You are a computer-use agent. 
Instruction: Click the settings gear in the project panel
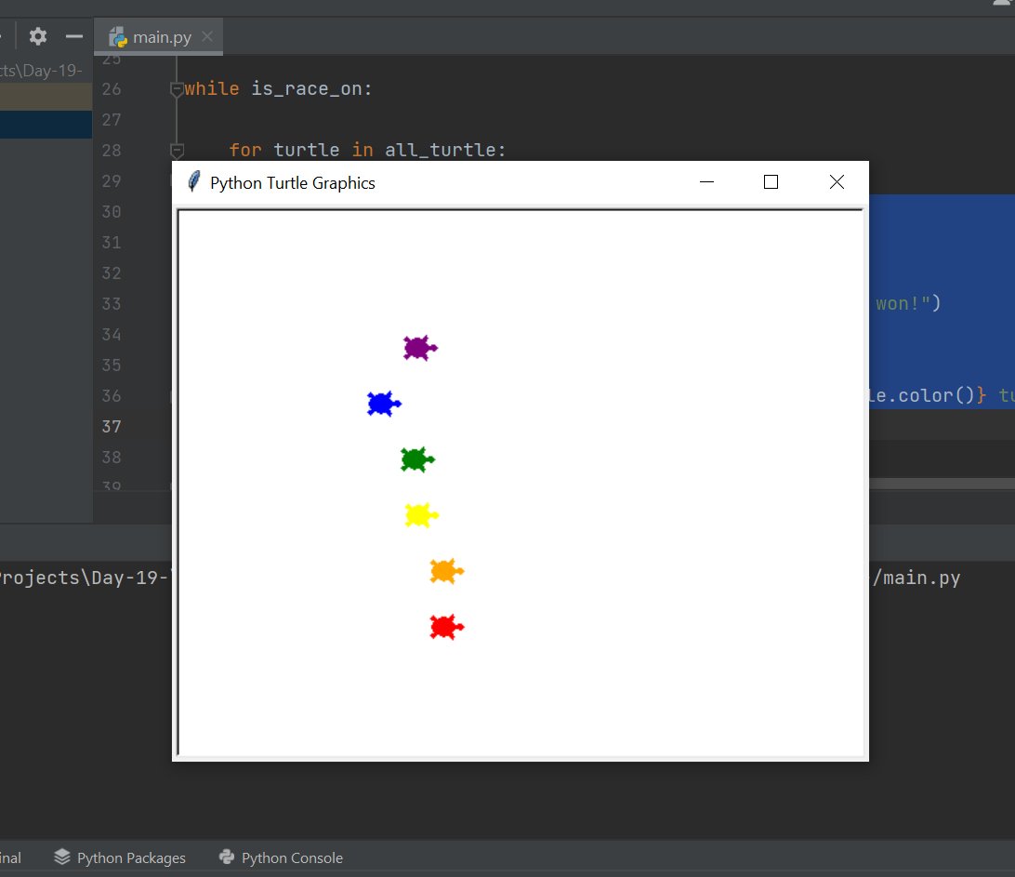pyautogui.click(x=37, y=36)
